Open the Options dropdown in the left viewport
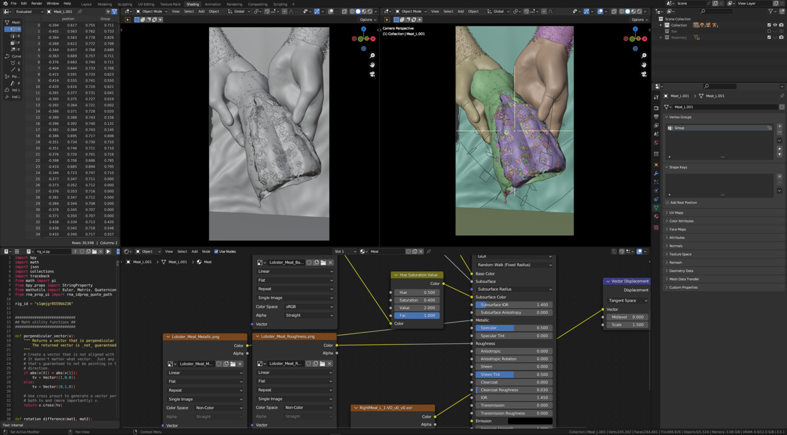 [368, 20]
